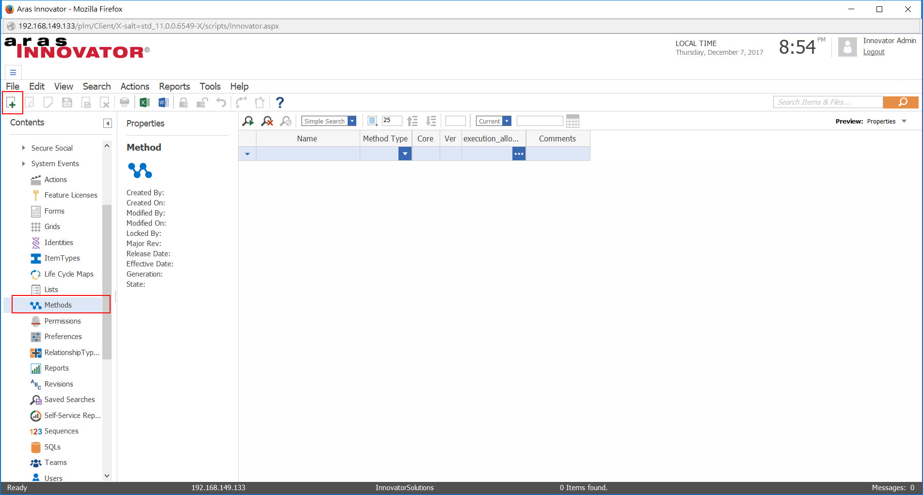Export to Word icon

(x=163, y=103)
